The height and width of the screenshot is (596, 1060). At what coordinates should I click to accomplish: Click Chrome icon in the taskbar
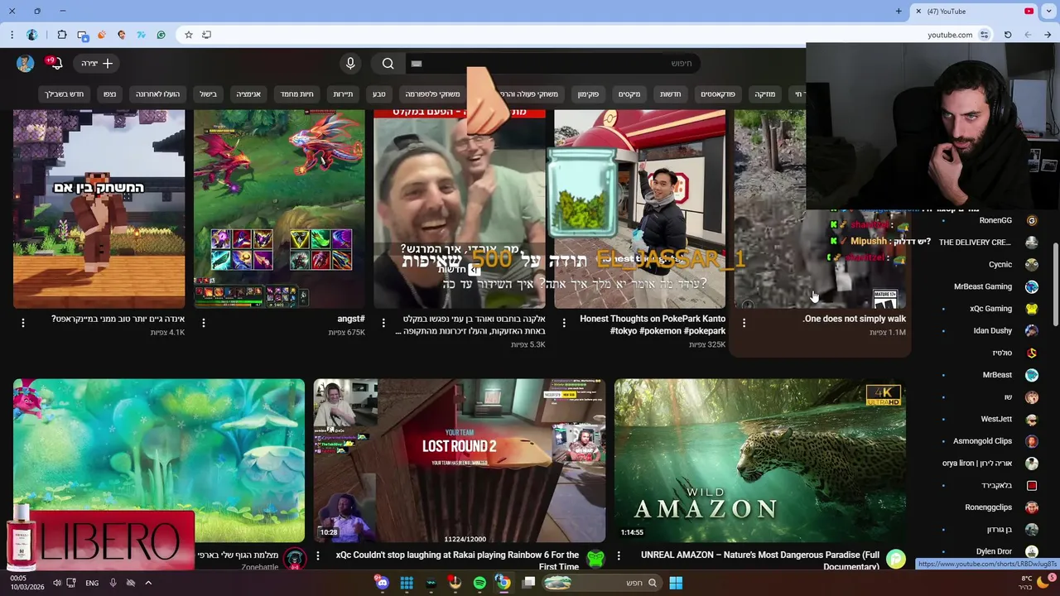point(503,583)
